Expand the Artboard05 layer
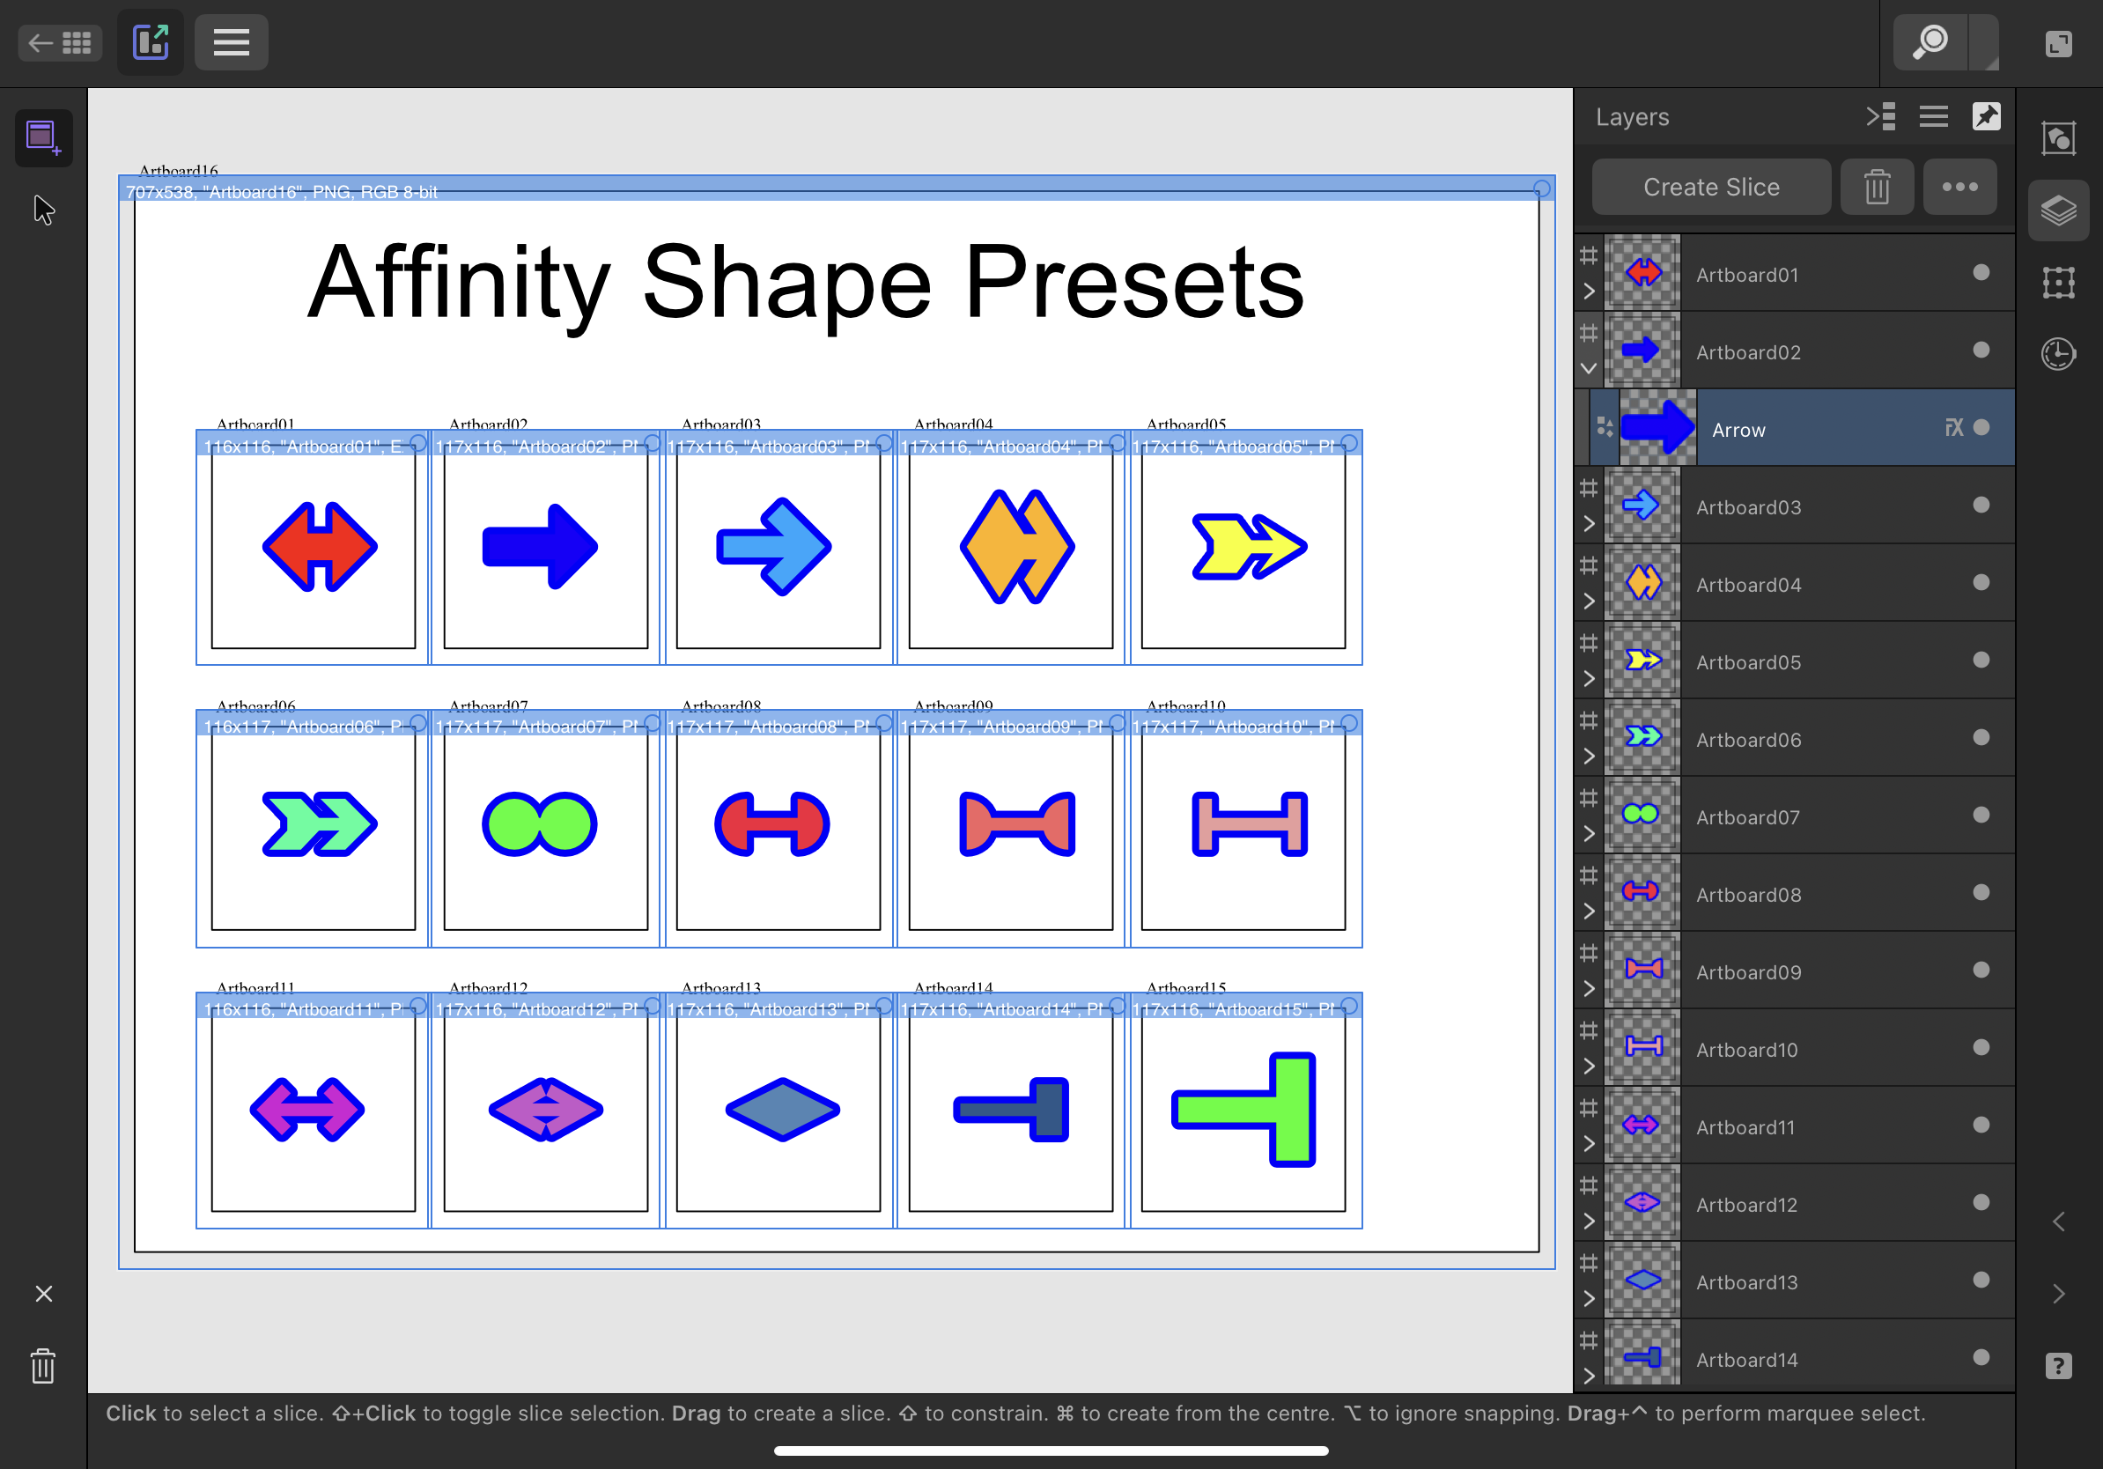The height and width of the screenshot is (1469, 2103). point(1590,679)
